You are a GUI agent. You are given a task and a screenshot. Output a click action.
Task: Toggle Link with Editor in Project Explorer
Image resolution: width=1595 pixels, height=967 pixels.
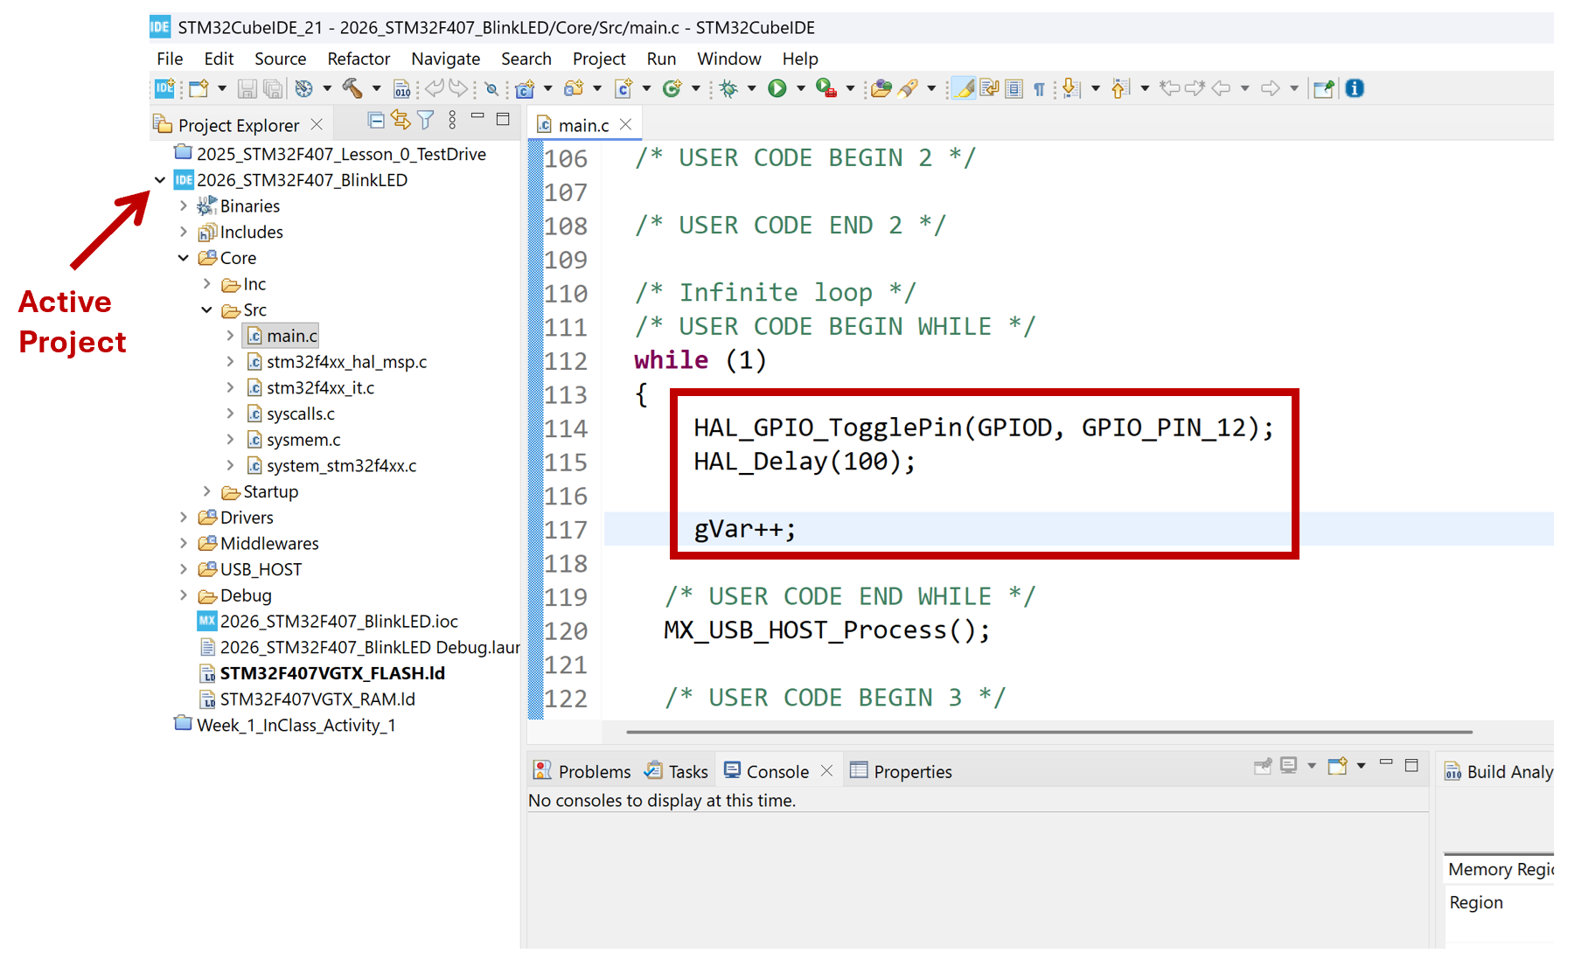tap(400, 120)
